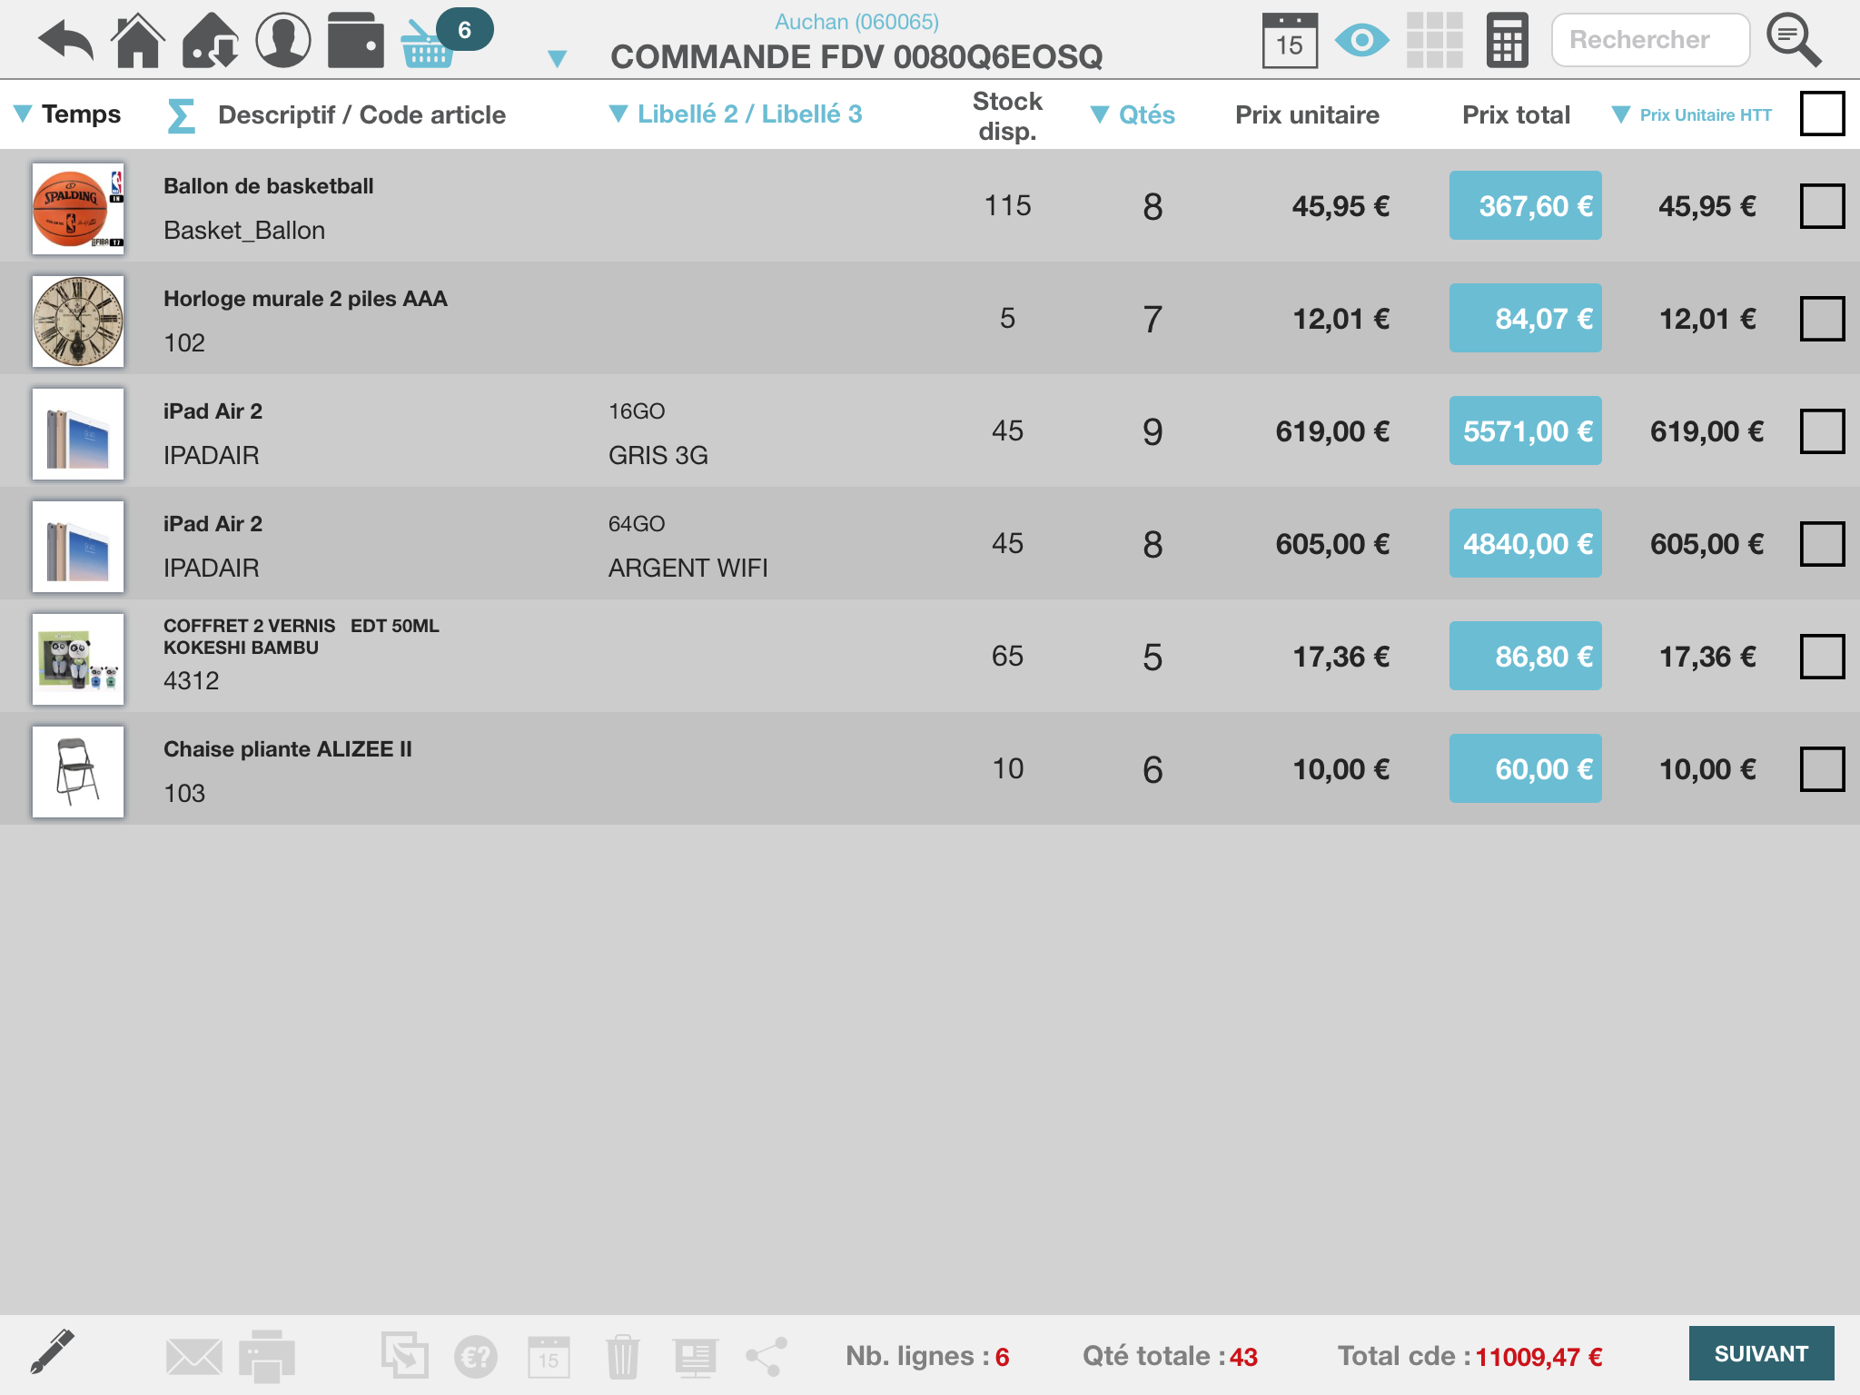
Task: Click the Stock disp. column header
Action: [x=1007, y=115]
